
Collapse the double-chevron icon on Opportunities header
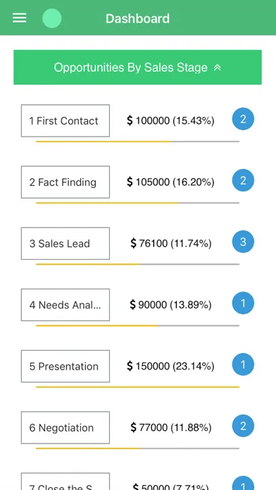pos(218,68)
